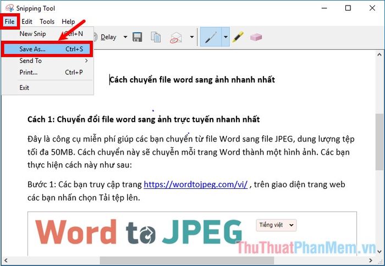Open the Pen color options dropdown
The width and height of the screenshot is (385, 266).
[226, 37]
